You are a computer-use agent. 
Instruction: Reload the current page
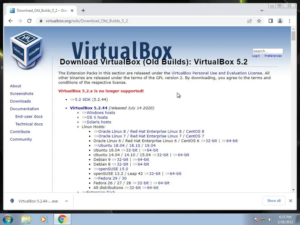(x=29, y=21)
